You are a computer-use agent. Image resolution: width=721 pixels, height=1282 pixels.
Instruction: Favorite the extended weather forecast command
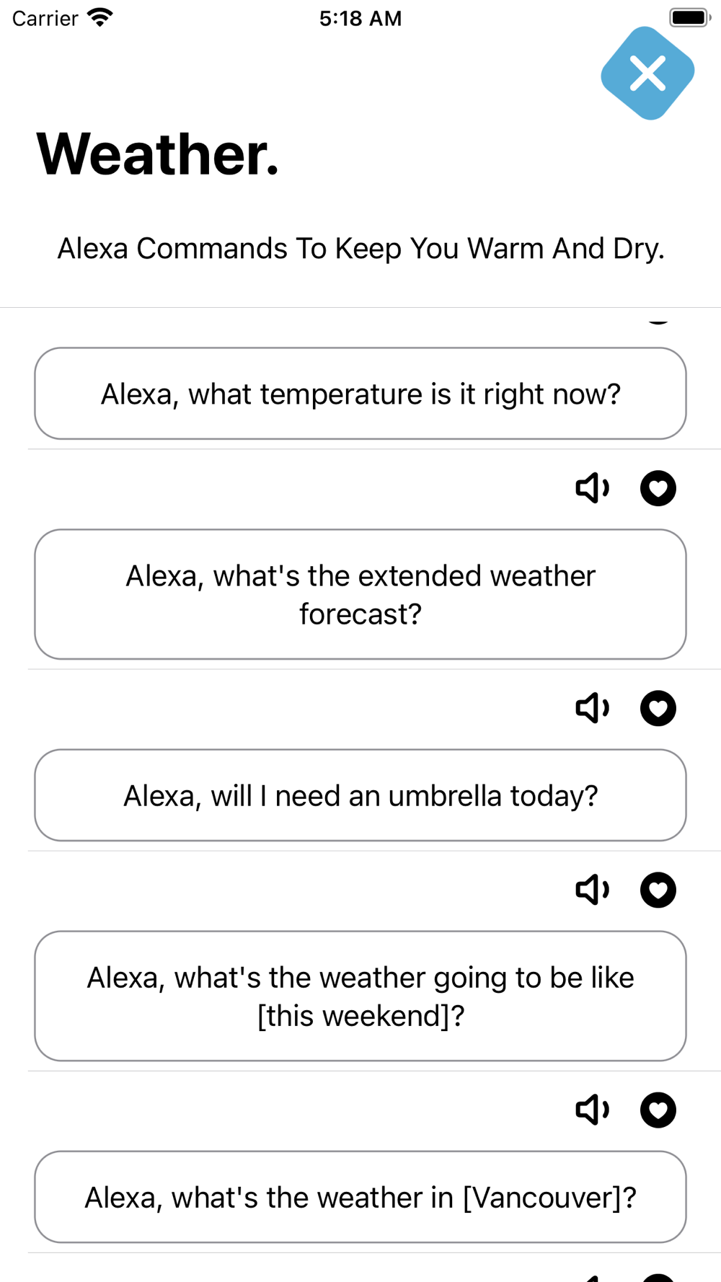pos(658,488)
